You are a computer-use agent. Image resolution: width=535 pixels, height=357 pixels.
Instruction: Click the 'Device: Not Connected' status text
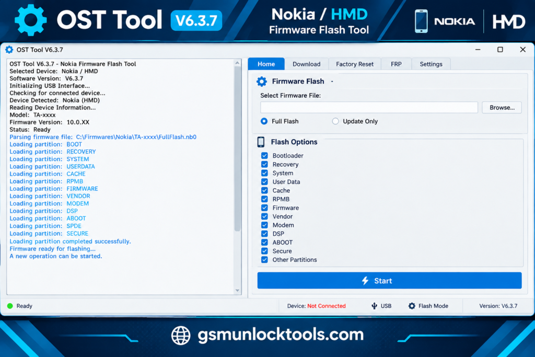point(316,306)
